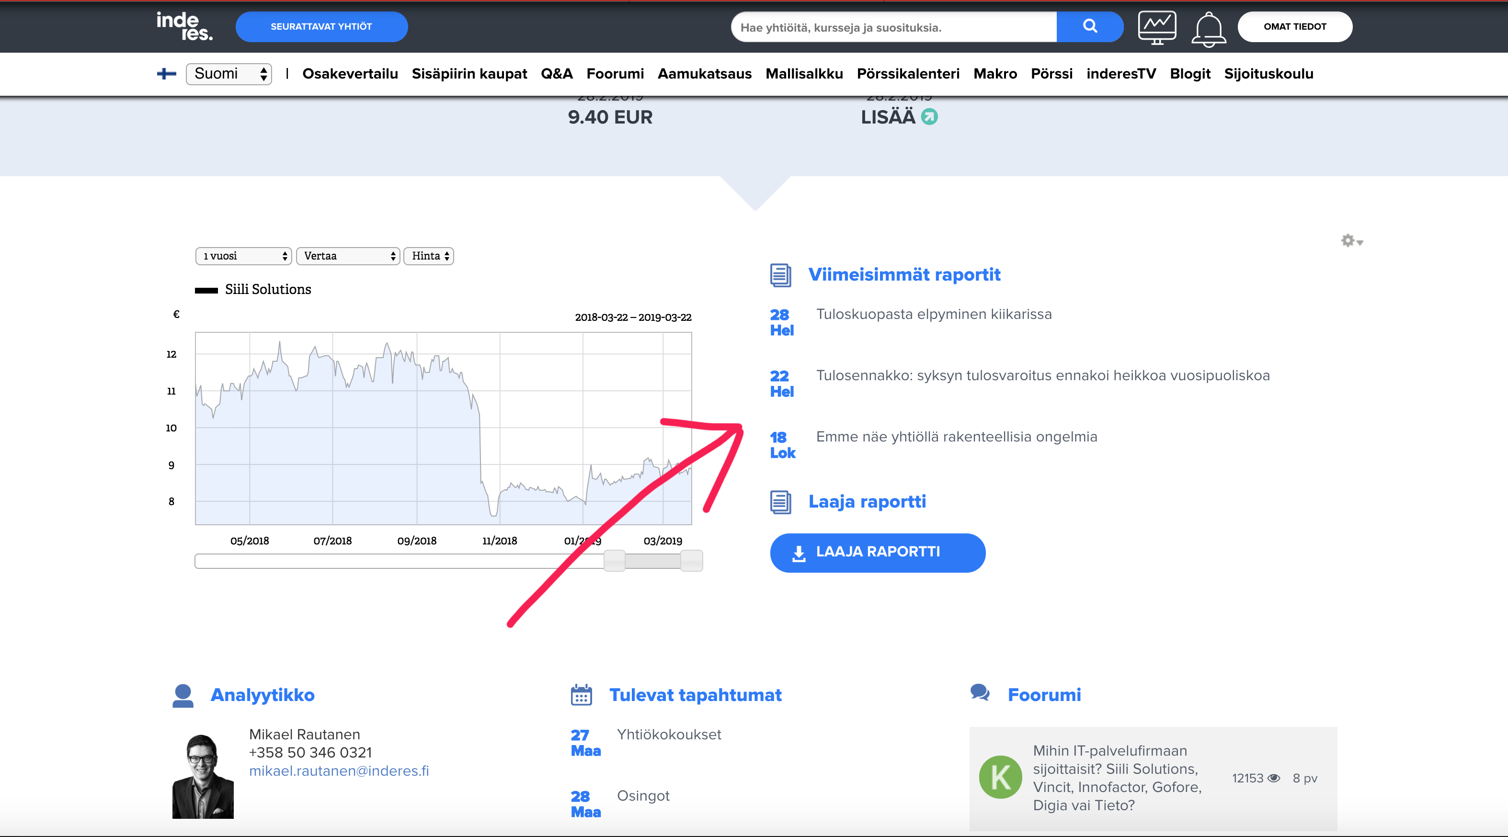Open report Tuloskuopasta elpyminen kiikarissa
This screenshot has height=837, width=1508.
(x=934, y=314)
